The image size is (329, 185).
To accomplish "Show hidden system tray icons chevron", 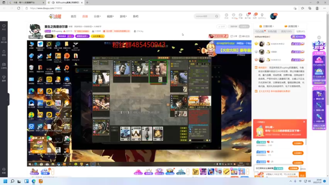I will coord(291,181).
